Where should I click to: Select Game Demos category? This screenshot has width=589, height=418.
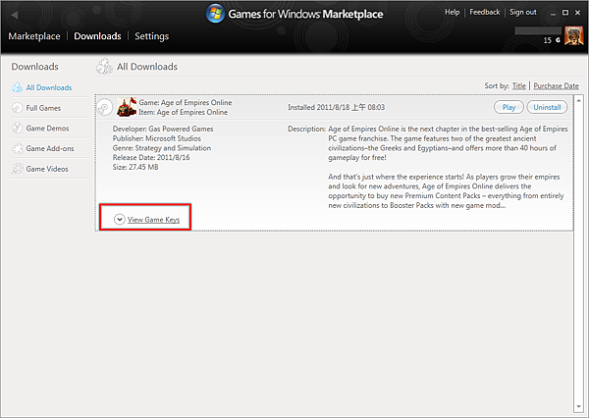tap(47, 129)
